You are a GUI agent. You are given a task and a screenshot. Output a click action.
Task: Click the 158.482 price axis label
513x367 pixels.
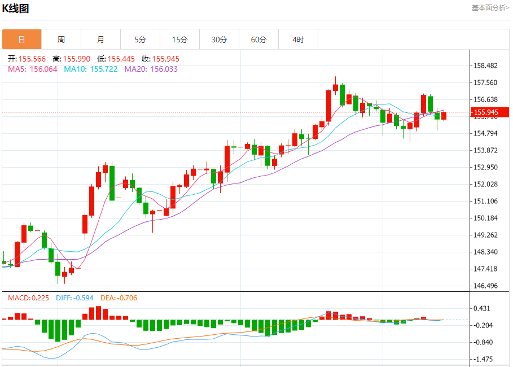click(x=486, y=65)
